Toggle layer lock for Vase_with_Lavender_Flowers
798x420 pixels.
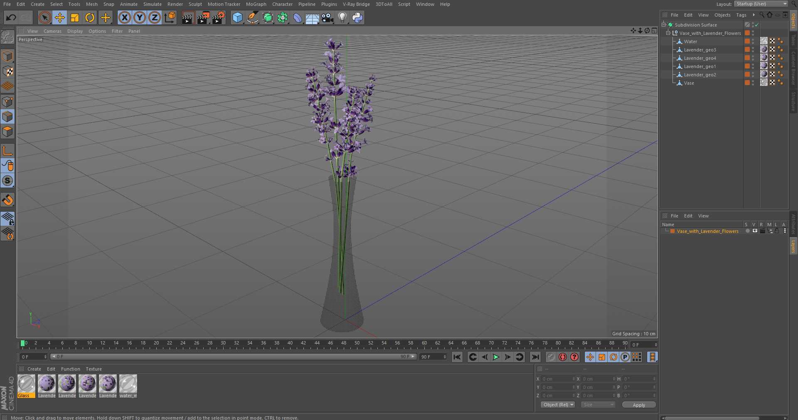(776, 231)
